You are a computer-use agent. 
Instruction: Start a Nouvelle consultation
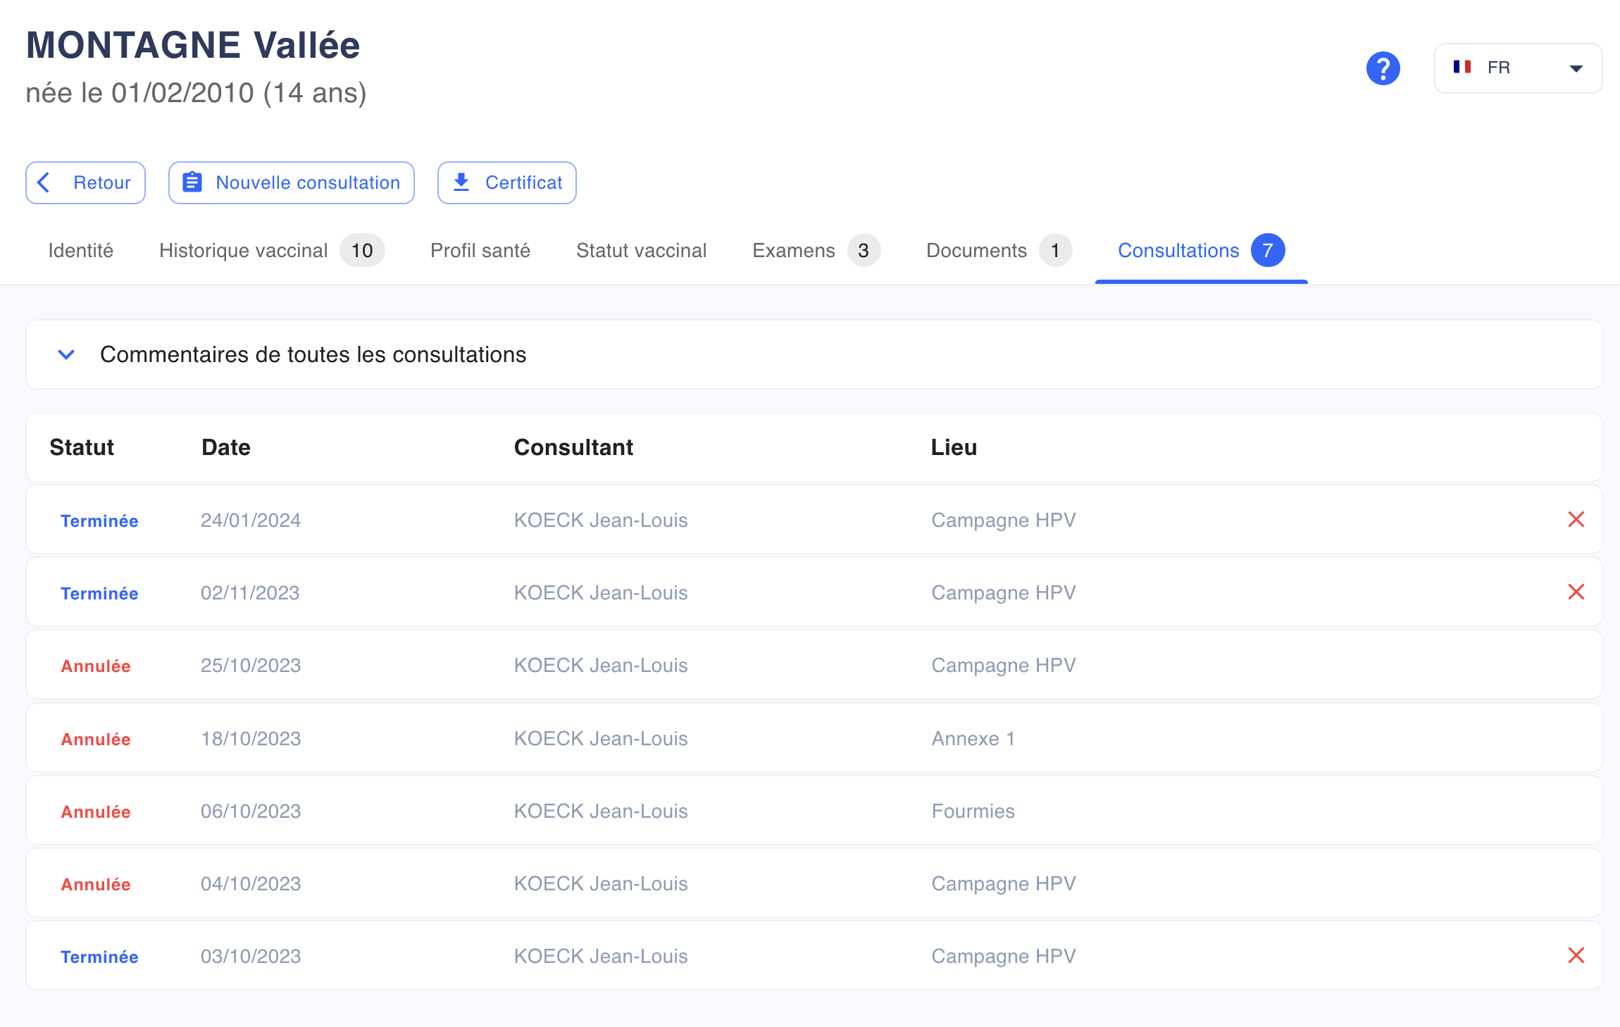291,183
